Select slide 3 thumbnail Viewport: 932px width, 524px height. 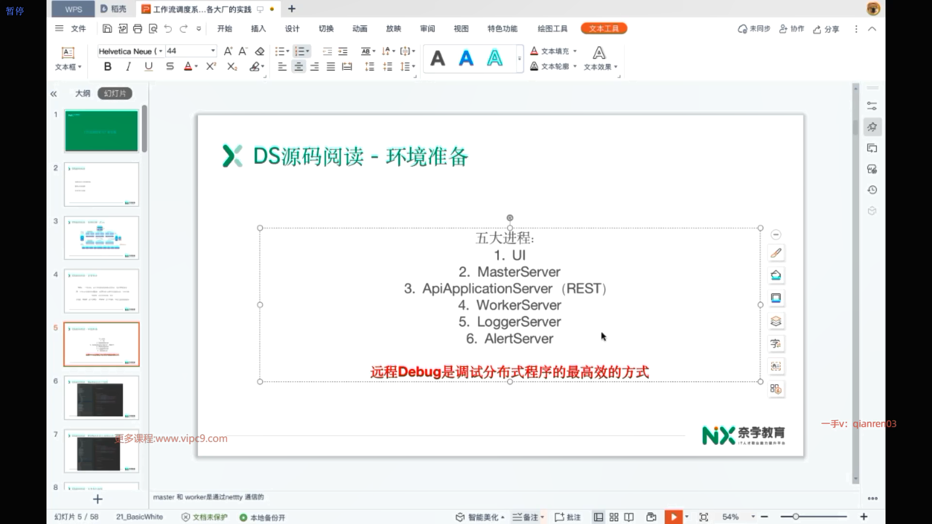(101, 238)
